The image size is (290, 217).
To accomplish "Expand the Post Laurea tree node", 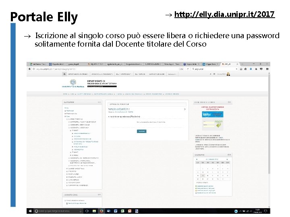I will (67, 174).
